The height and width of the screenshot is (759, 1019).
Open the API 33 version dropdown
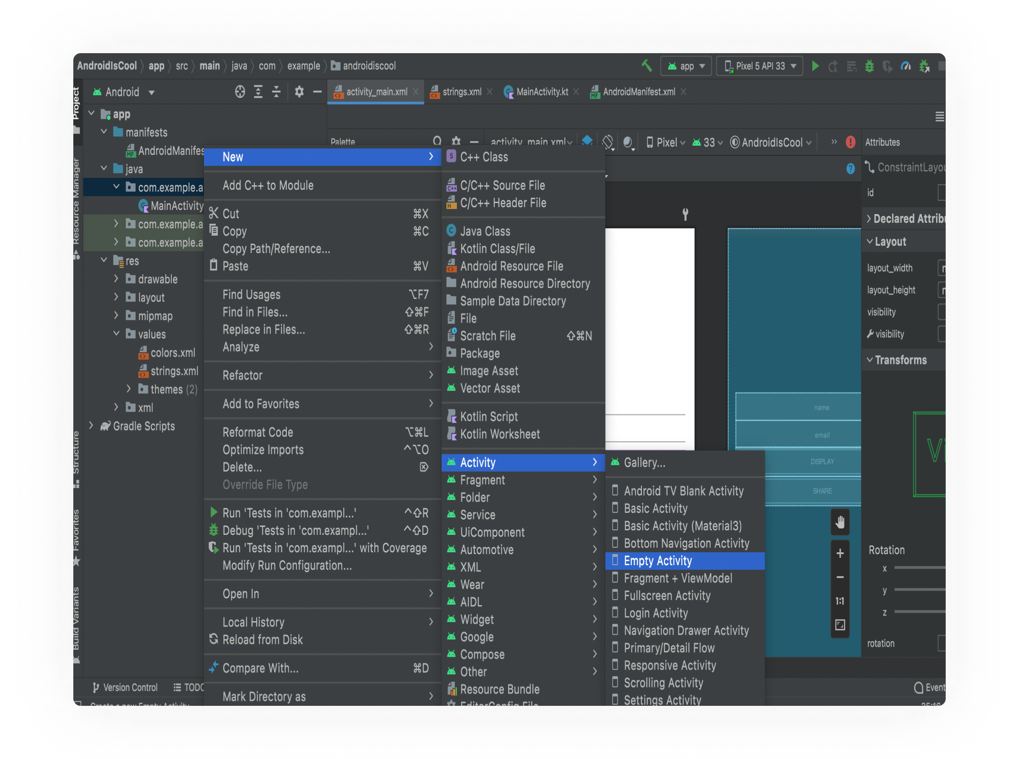[x=707, y=143]
